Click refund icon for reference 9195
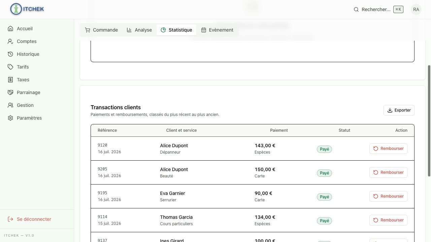431x242 pixels. pyautogui.click(x=376, y=196)
